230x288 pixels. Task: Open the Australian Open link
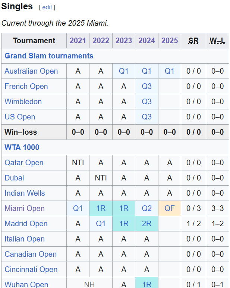point(31,71)
